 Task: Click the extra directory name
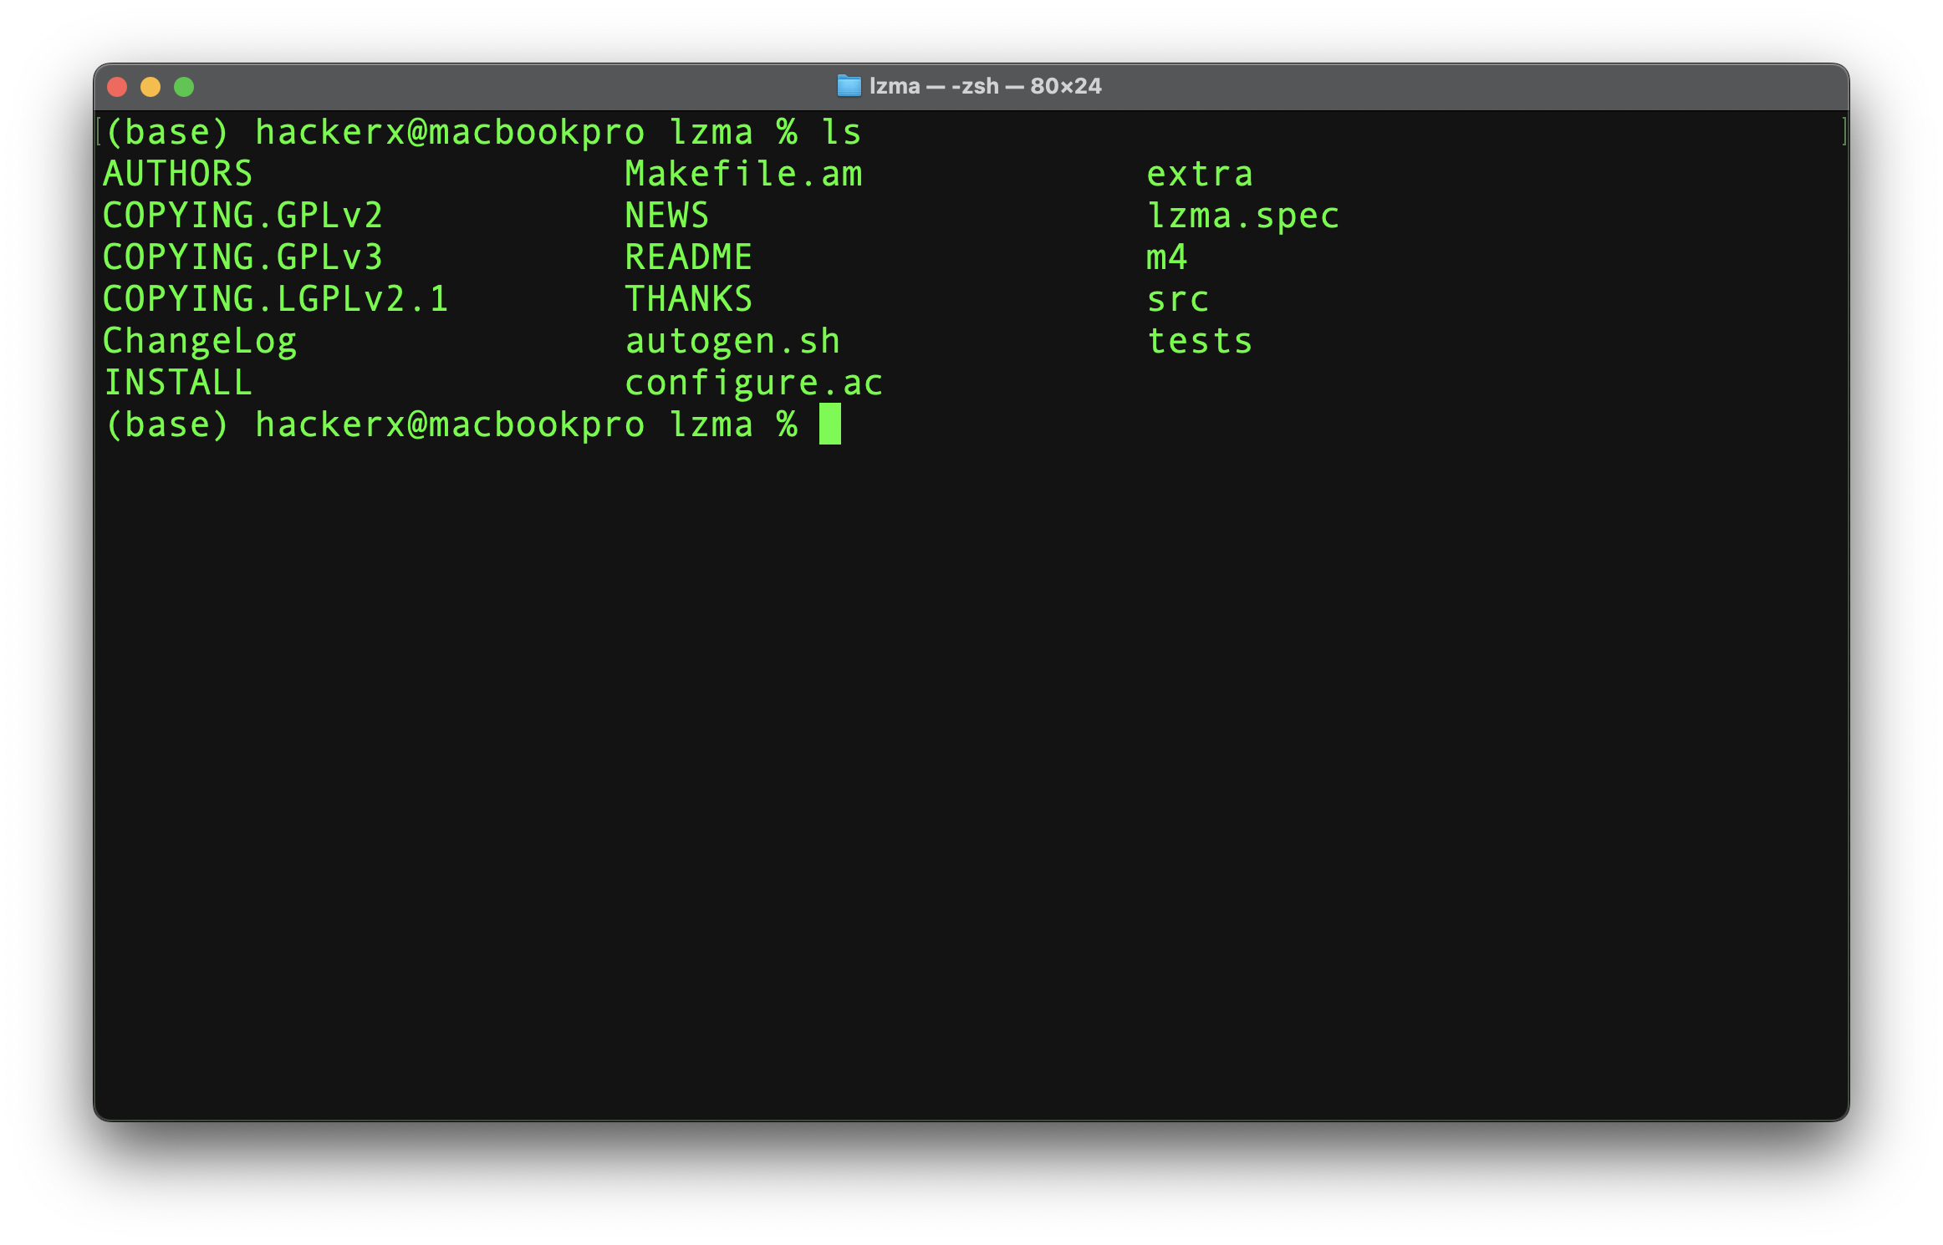[x=1200, y=174]
